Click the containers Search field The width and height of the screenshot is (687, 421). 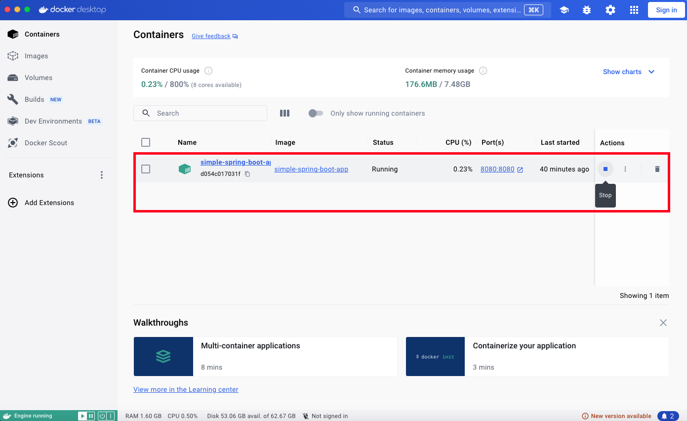point(200,113)
